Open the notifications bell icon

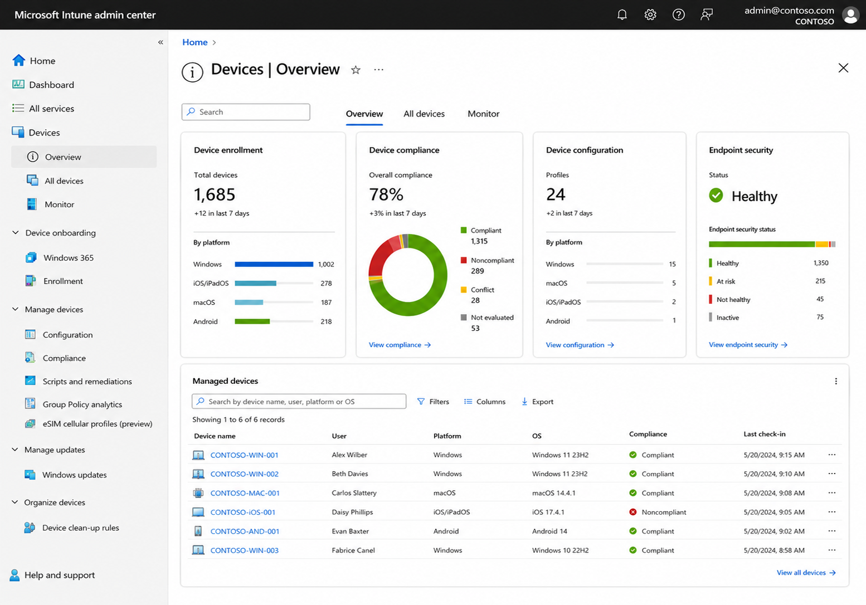pyautogui.click(x=622, y=15)
